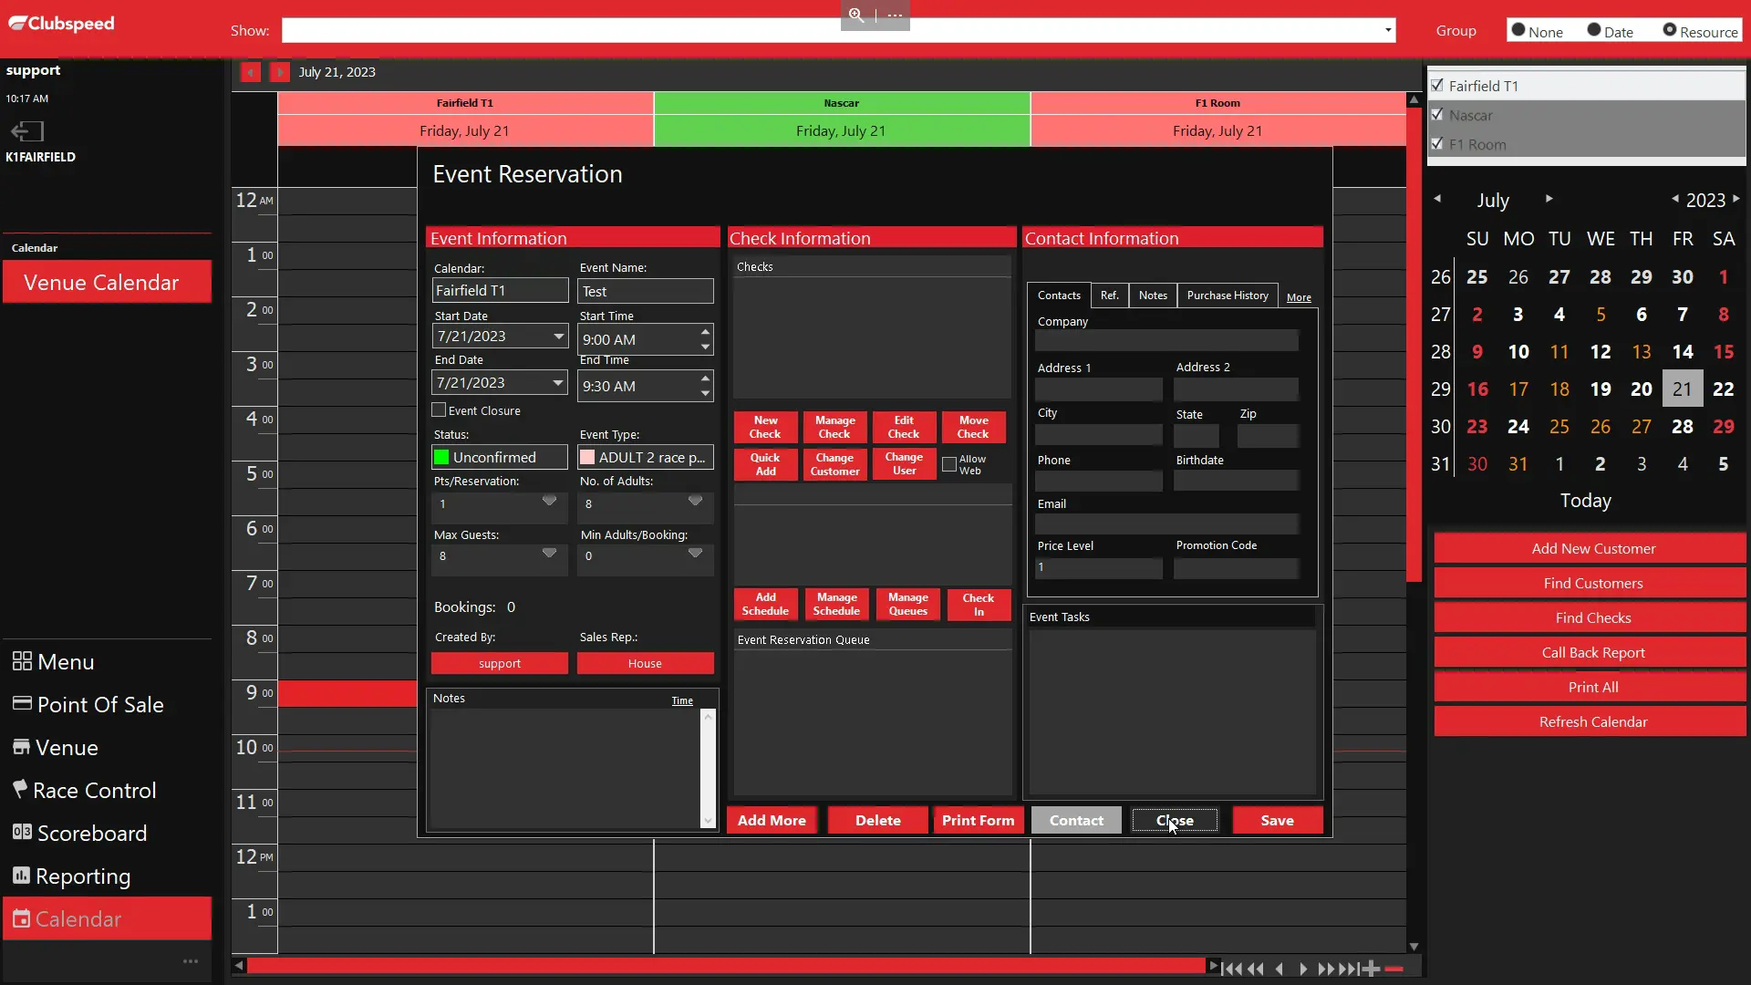The width and height of the screenshot is (1751, 985).
Task: Advance the year to 2024 with arrow
Action: 1736,199
